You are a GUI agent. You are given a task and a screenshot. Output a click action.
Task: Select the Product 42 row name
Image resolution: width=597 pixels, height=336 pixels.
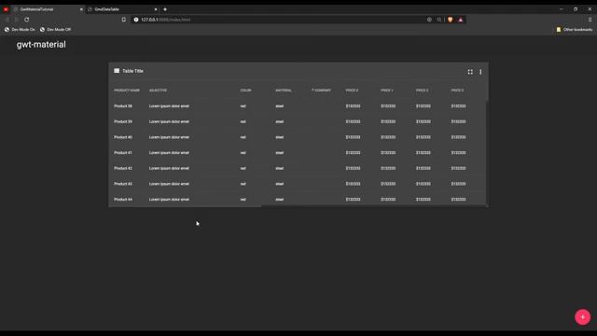123,168
